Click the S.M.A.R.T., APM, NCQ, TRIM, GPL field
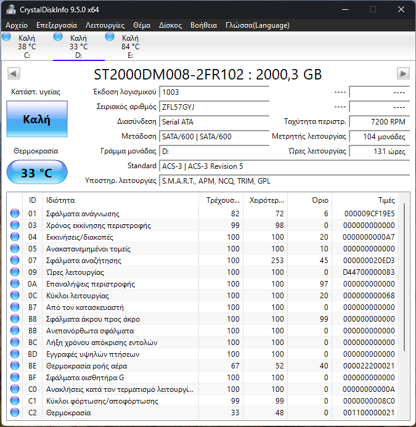Screen dimensions: 416x427 [x=284, y=181]
